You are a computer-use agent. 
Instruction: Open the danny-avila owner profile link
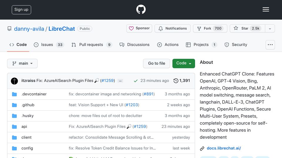point(29,29)
